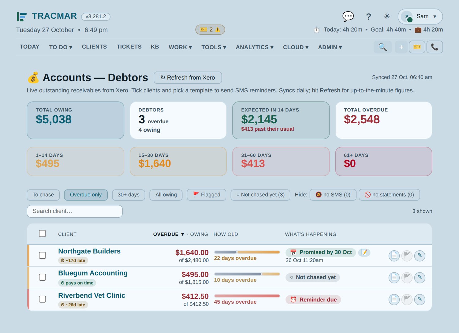Image resolution: width=459 pixels, height=333 pixels.
Task: Go to the KB nav item
Action: coord(155,47)
